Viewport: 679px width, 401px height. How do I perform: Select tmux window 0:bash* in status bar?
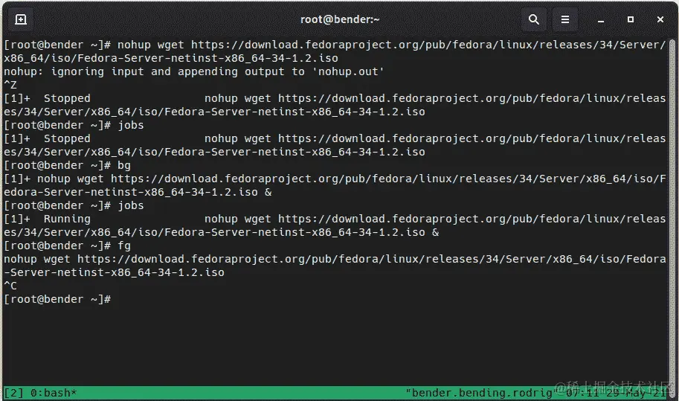[x=54, y=393]
